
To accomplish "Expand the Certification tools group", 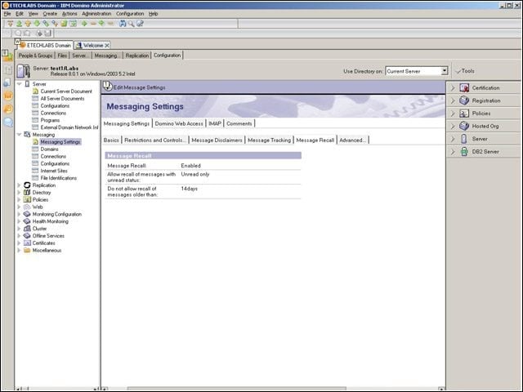I will click(x=453, y=88).
